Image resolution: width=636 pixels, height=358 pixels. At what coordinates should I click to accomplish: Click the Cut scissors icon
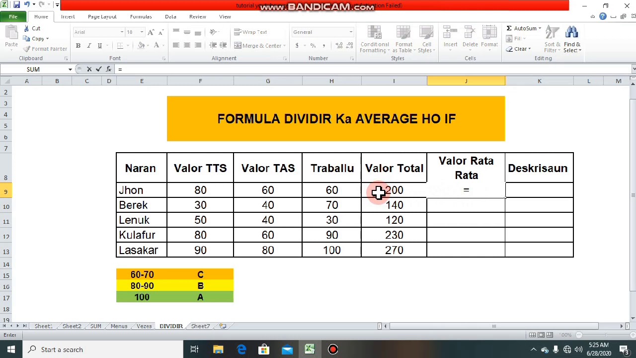tap(25, 28)
